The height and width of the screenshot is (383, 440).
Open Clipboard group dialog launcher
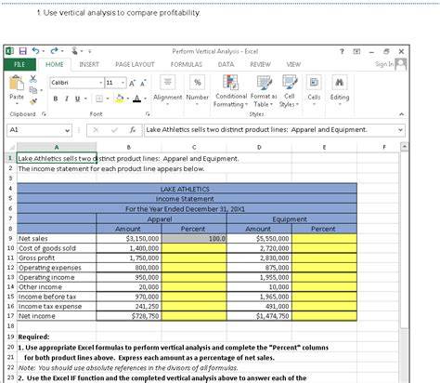pos(44,114)
